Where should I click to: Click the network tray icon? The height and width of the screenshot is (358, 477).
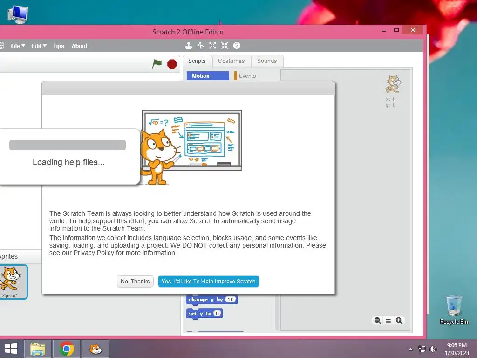coord(422,349)
